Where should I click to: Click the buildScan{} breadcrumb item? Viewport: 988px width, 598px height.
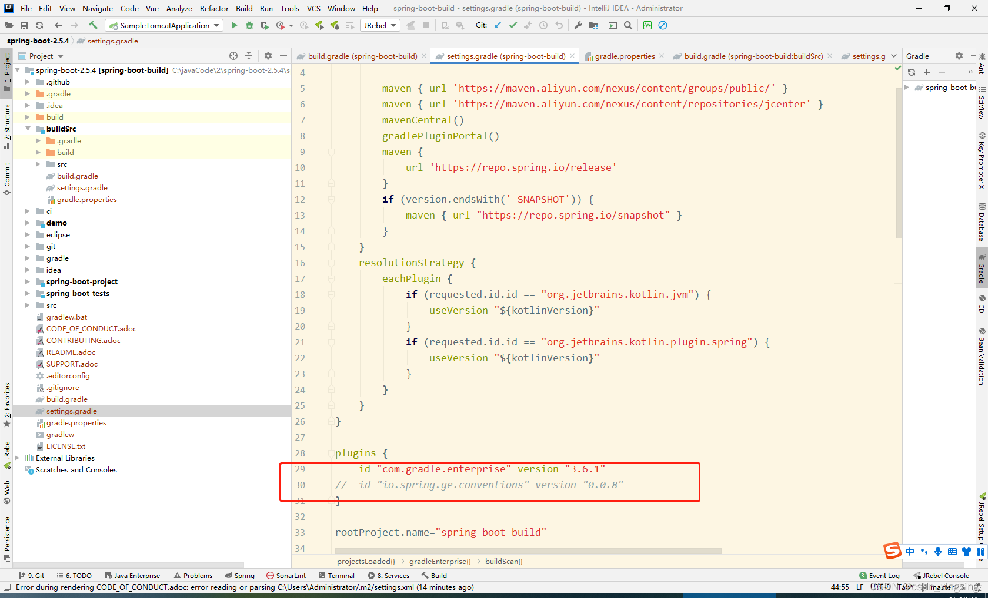point(504,561)
